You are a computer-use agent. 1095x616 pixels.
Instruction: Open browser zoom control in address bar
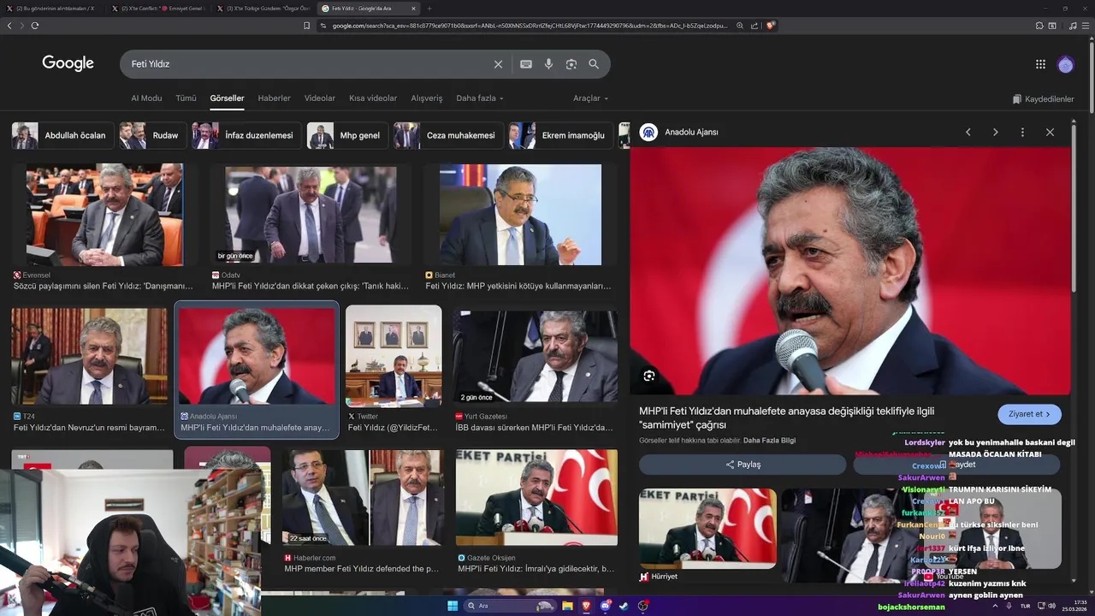[740, 26]
